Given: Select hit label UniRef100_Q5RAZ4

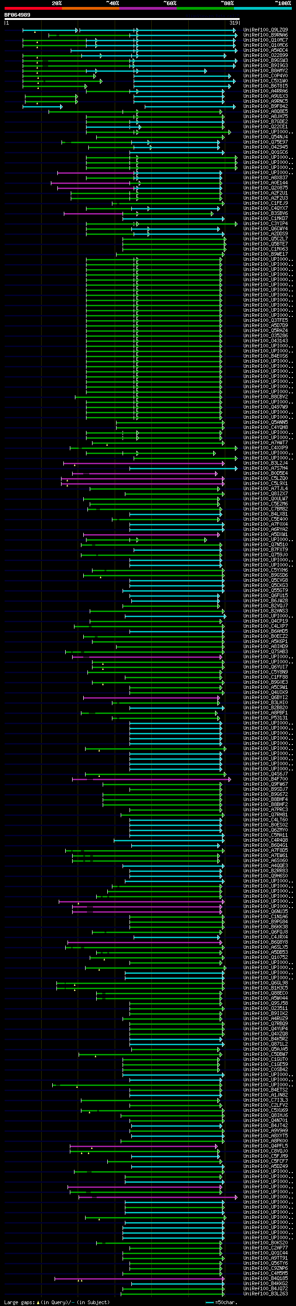Looking at the screenshot, I should [265, 330].
